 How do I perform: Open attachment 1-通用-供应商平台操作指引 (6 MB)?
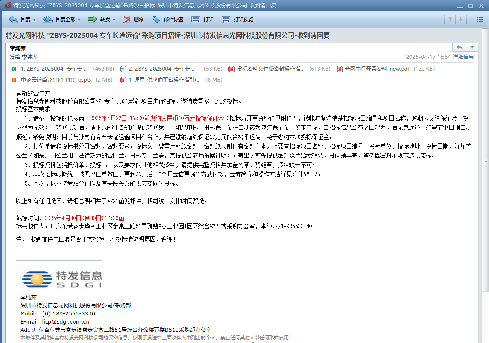point(172,80)
